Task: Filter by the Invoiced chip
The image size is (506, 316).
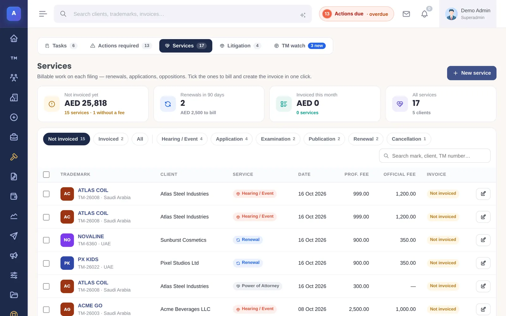Action: (111, 139)
